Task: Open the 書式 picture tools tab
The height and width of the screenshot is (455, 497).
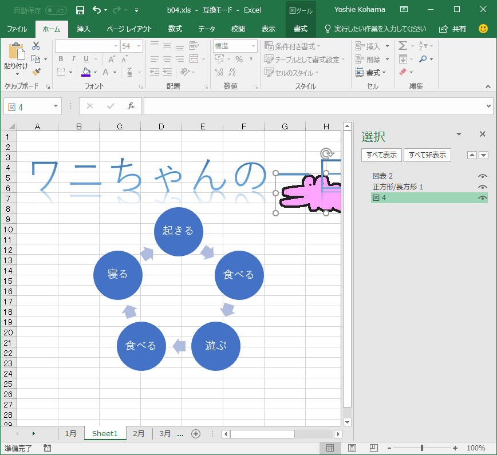Action: click(x=301, y=29)
